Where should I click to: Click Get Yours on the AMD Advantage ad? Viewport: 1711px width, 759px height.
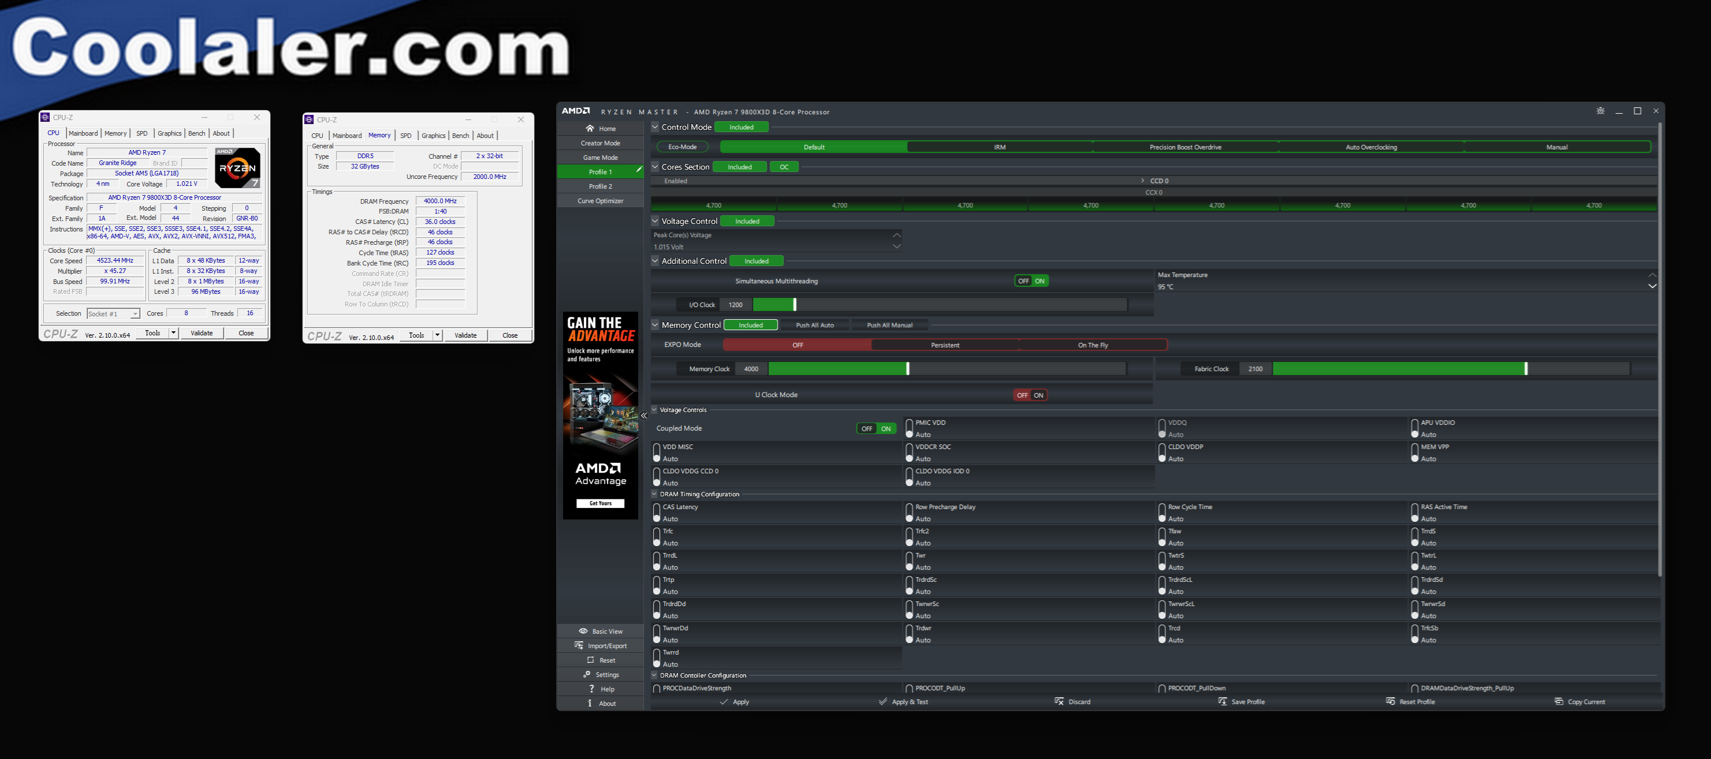(x=601, y=503)
